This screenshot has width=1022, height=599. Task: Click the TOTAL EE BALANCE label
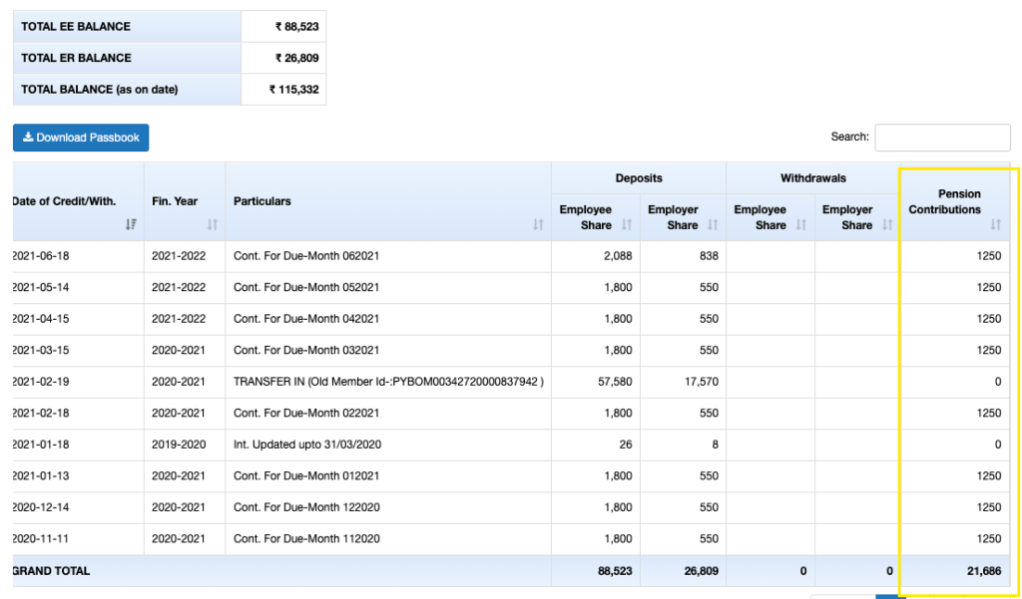click(76, 27)
